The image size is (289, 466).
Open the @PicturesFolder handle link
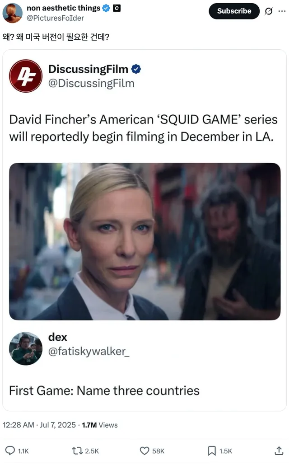55,18
